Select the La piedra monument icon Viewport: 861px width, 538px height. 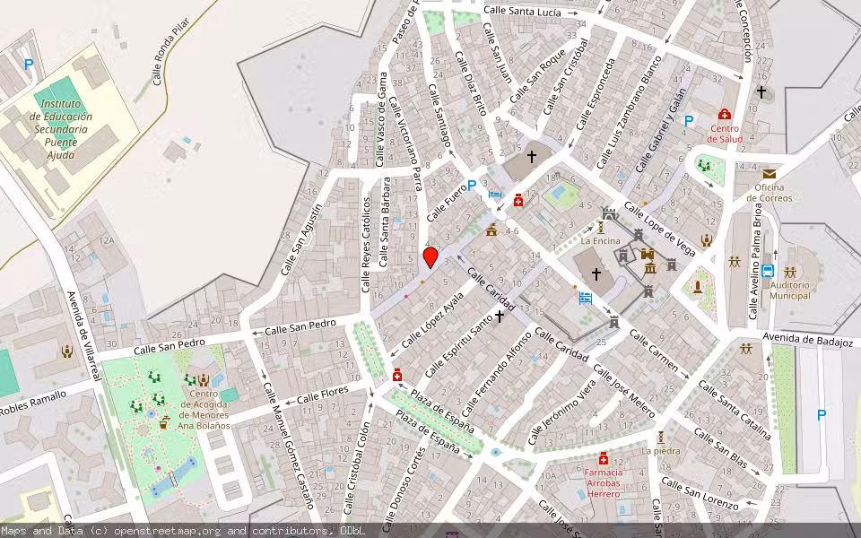pos(661,438)
